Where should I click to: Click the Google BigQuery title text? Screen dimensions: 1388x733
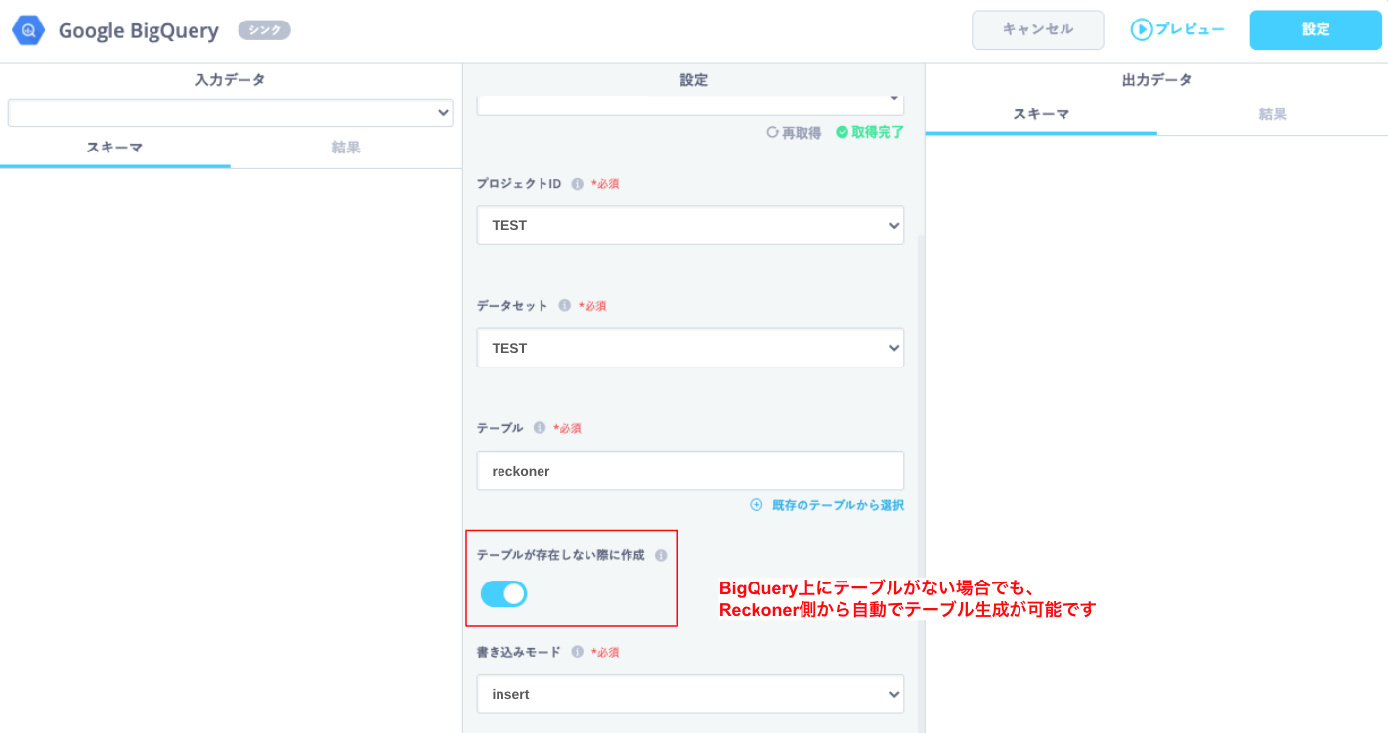pyautogui.click(x=139, y=30)
